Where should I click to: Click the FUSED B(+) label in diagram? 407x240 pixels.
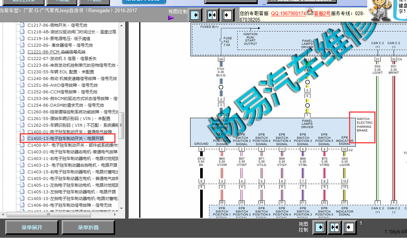tap(209, 27)
